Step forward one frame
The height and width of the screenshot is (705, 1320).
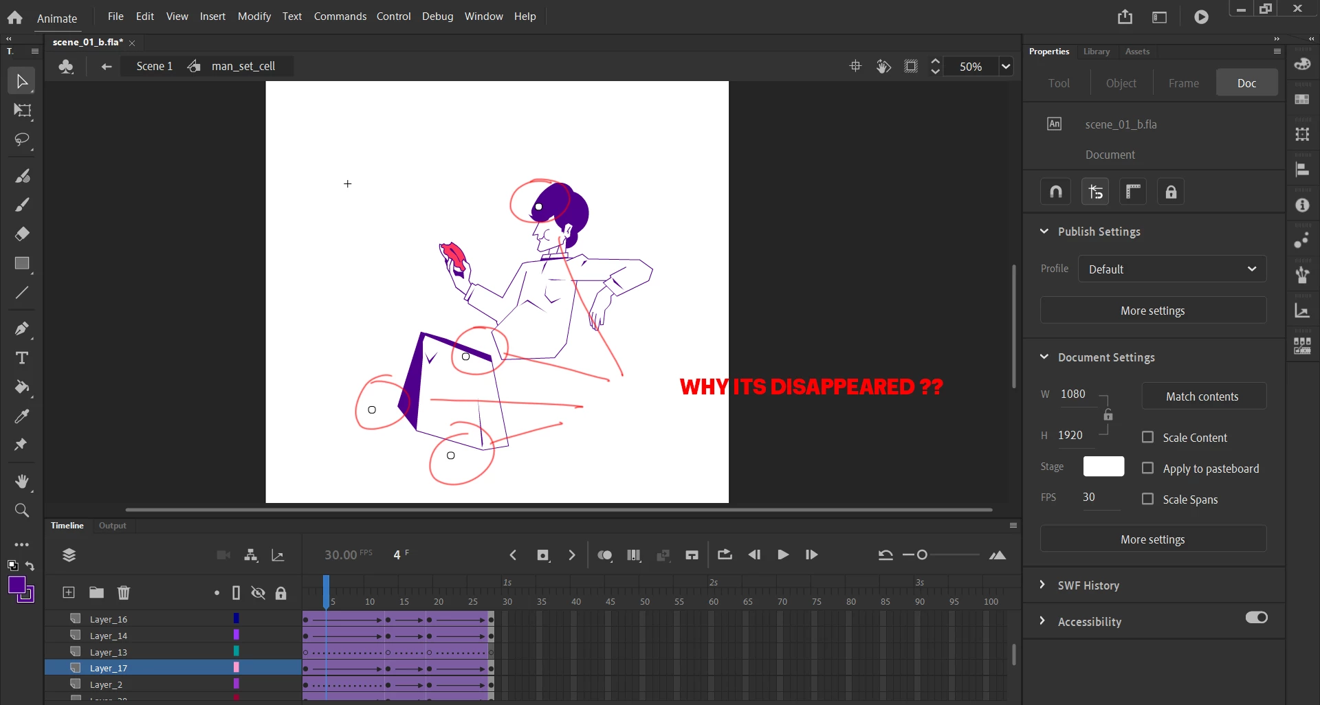pyautogui.click(x=811, y=555)
